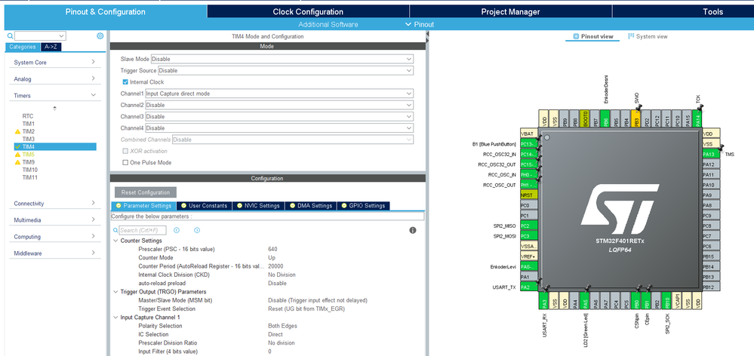
Task: Collapse Input Capture Channel 1 group
Action: click(x=115, y=318)
